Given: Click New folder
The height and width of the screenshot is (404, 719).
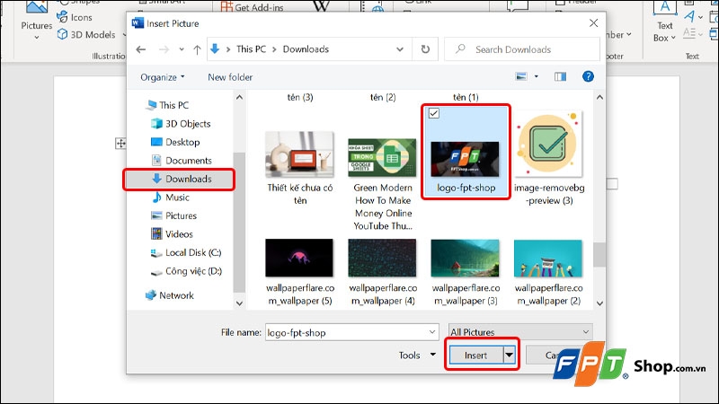Looking at the screenshot, I should point(230,77).
